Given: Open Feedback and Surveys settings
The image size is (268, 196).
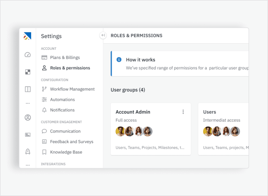Looking at the screenshot, I should pyautogui.click(x=72, y=141).
